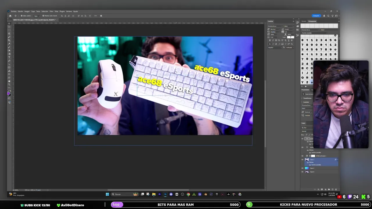Select the Magic Wand tool
The image size is (372, 209).
click(9, 36)
